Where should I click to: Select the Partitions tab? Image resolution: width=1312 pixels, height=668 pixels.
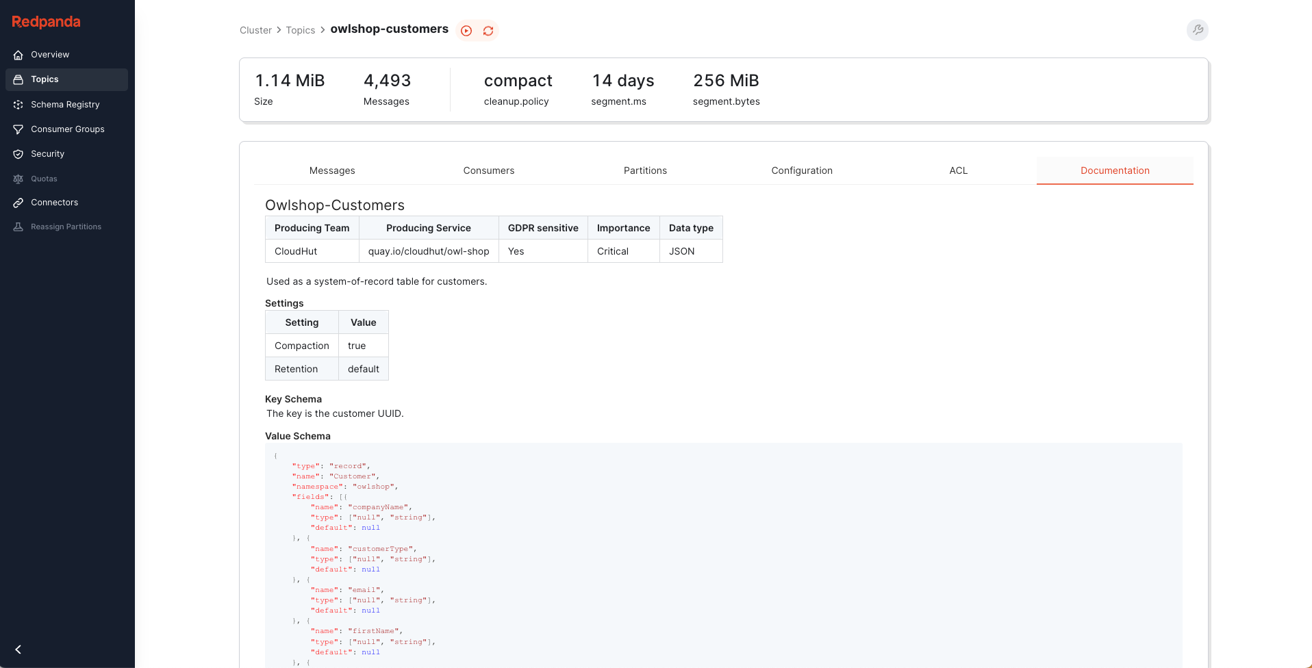(x=645, y=170)
